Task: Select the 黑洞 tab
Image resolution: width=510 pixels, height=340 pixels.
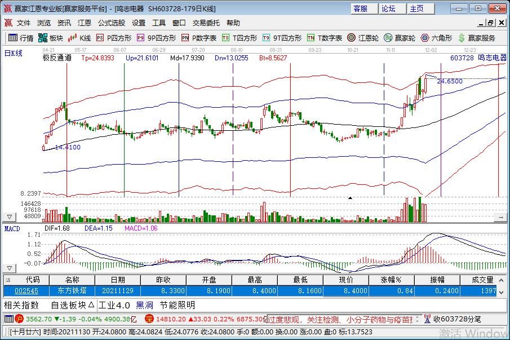Action: click(x=145, y=305)
